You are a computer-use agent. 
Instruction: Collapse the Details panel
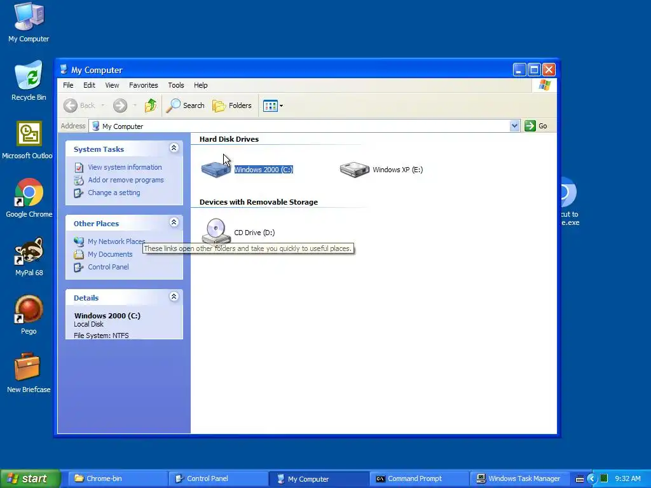click(x=174, y=296)
